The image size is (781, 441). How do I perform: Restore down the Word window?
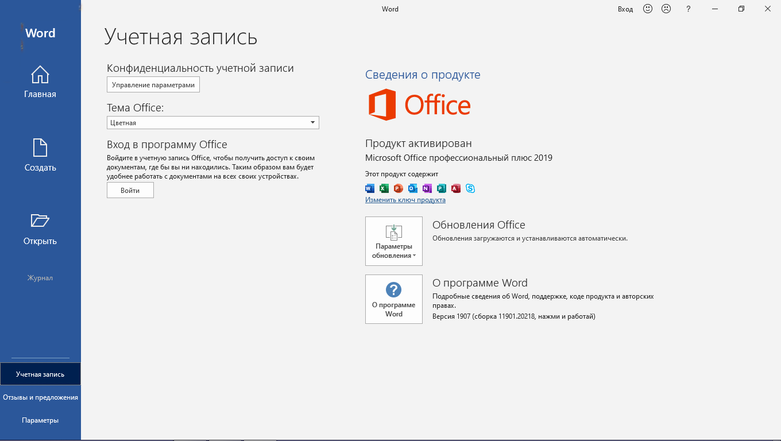(741, 9)
